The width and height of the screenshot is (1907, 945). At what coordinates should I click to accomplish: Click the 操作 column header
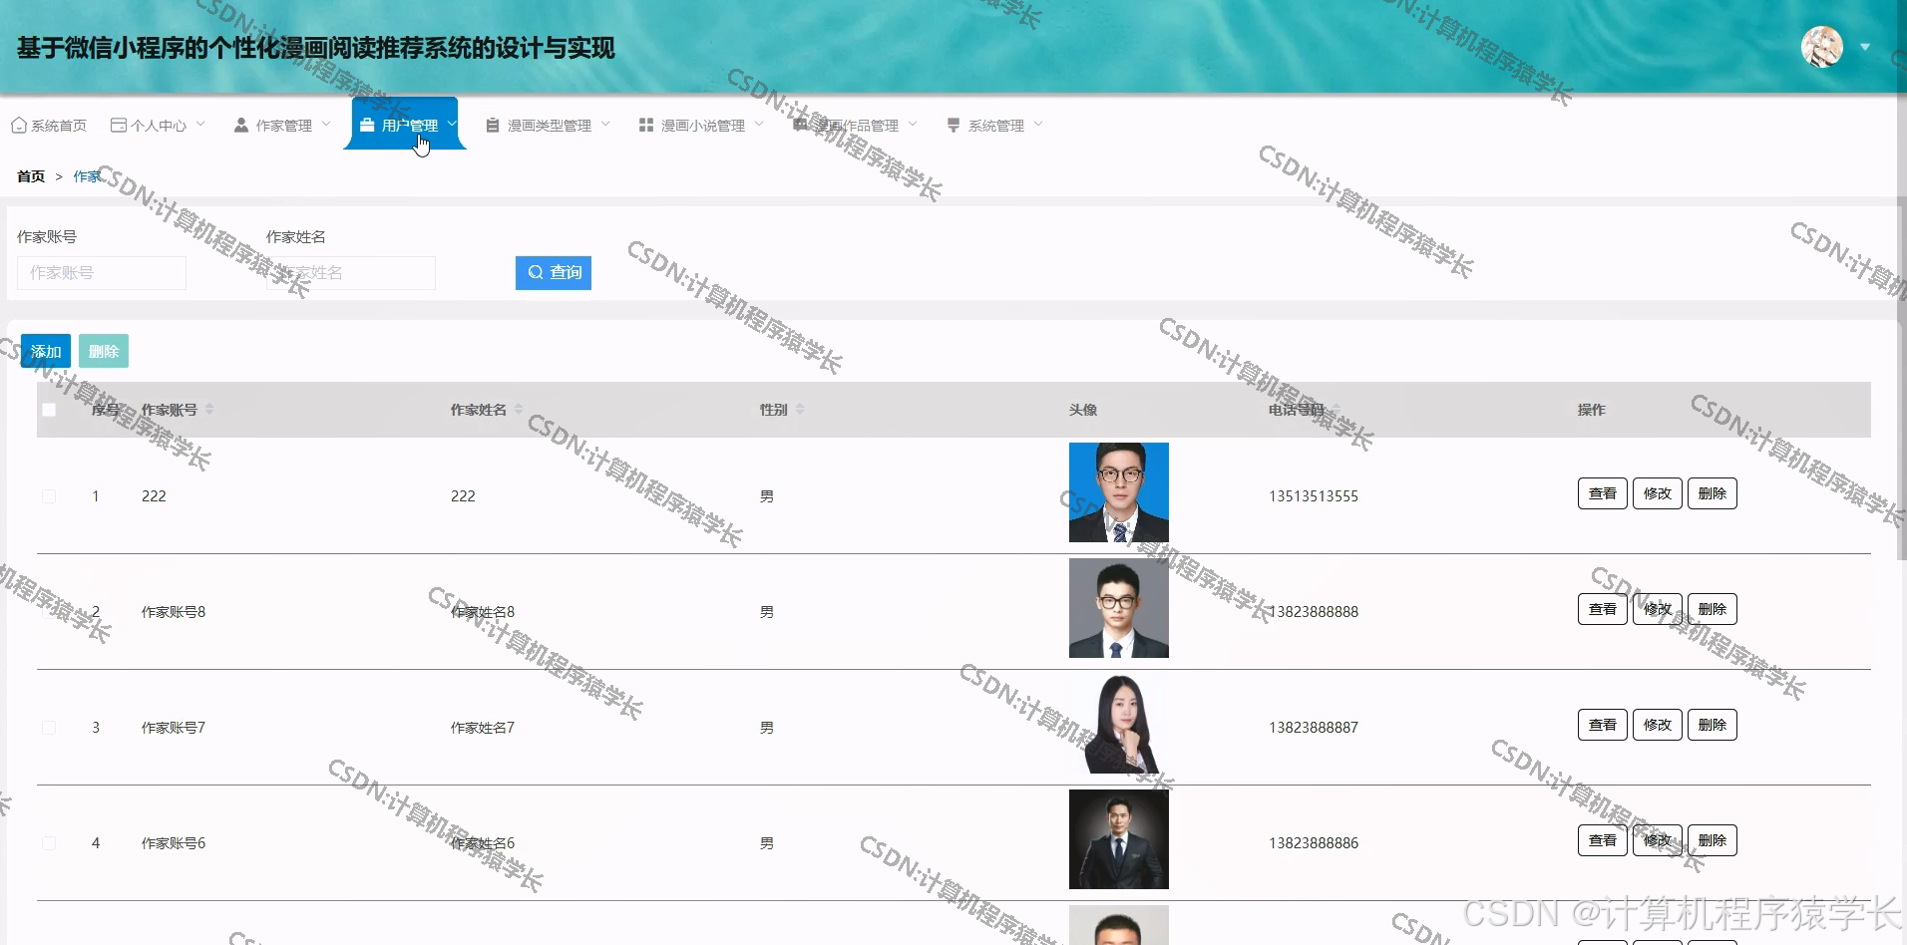[1592, 410]
